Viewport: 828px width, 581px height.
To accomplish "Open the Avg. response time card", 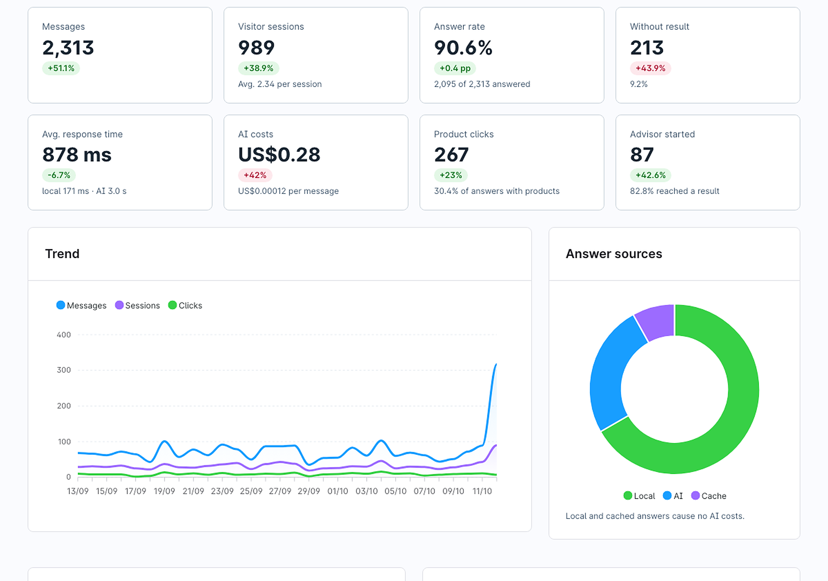I will click(x=120, y=162).
